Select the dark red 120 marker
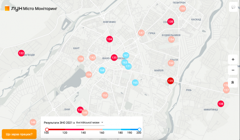This screenshot has height=140, width=240. pos(170,81)
